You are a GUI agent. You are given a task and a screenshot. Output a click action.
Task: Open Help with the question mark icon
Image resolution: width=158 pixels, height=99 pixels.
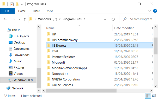pyautogui.click(x=155, y=11)
